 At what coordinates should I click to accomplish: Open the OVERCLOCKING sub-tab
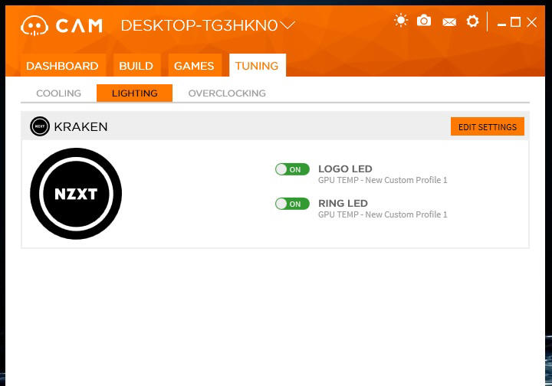coord(227,93)
